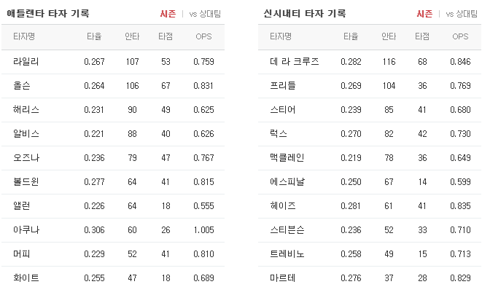Open player 라일리 row
Viewport: 482px width, 295px height.
[113, 62]
